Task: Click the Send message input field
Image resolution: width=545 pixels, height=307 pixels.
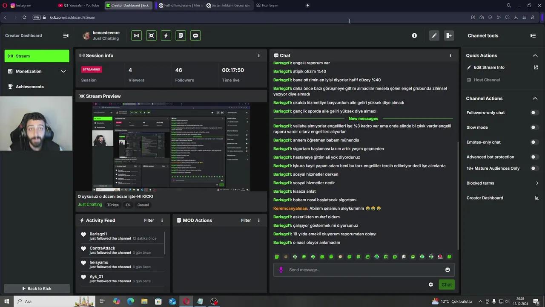Action: (362, 270)
